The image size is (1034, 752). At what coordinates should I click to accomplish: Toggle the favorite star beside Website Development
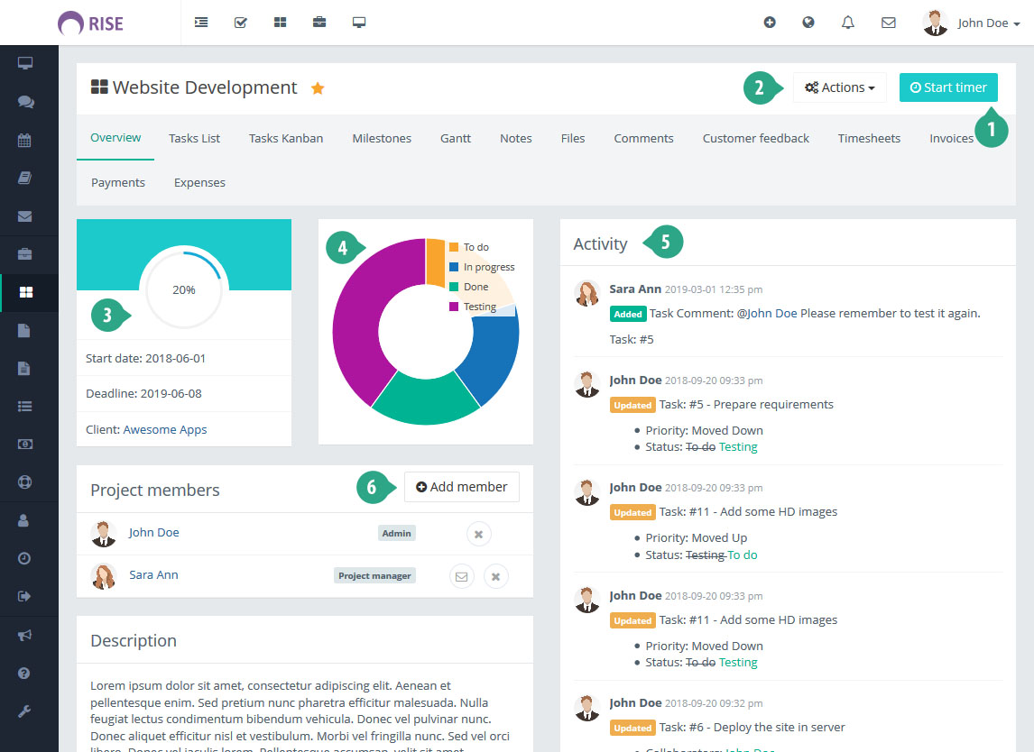coord(318,88)
